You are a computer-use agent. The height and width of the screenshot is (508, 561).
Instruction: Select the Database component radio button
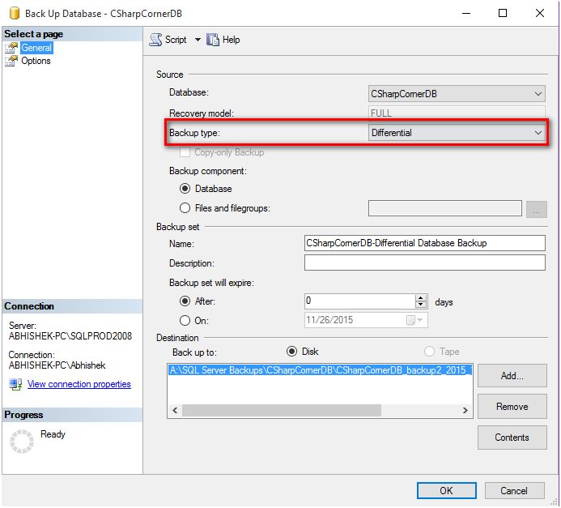pos(185,189)
